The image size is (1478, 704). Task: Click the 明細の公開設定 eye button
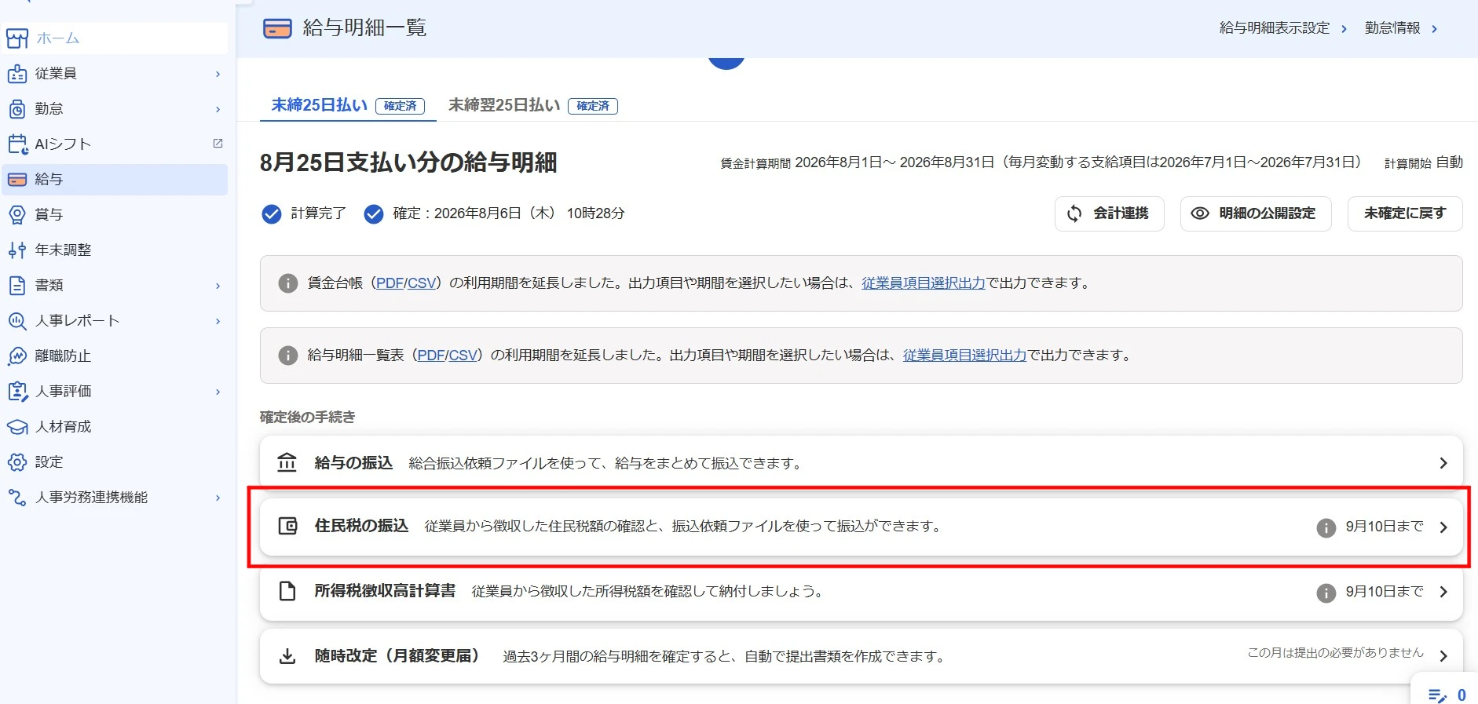tap(1256, 213)
